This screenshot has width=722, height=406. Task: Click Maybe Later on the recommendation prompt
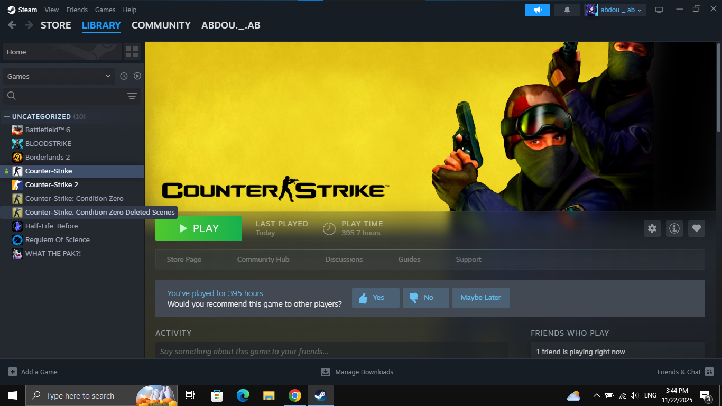pyautogui.click(x=480, y=298)
